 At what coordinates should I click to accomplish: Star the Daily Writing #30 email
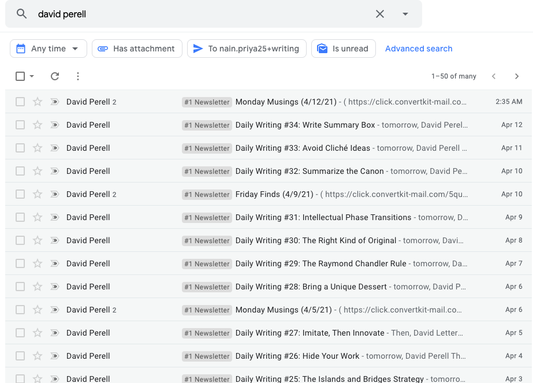[38, 240]
